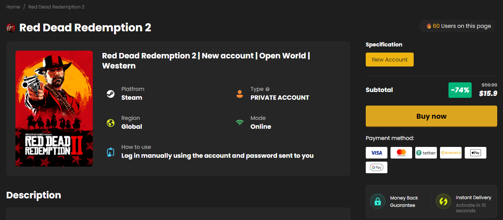Click the Money Back Guarantee text
Screen dimensions: 503x220
(404, 201)
